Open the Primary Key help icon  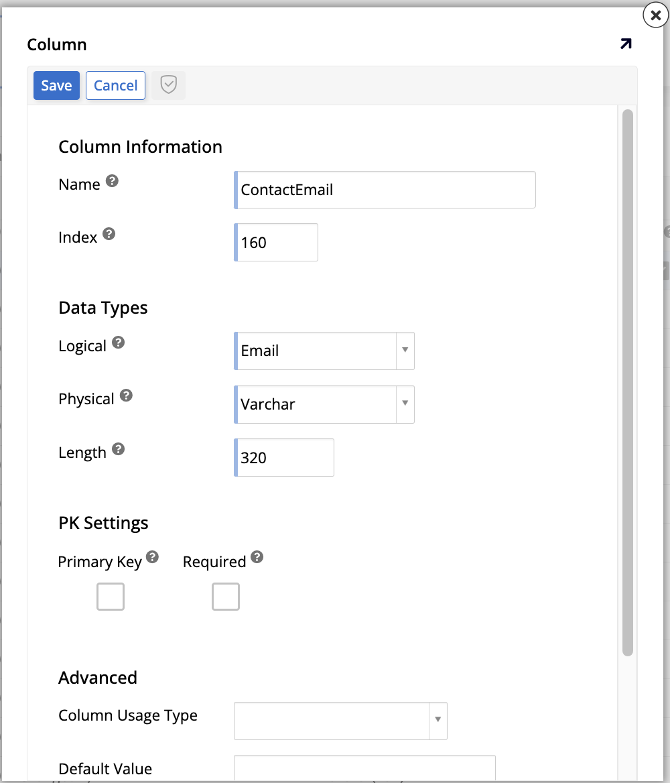pos(153,557)
